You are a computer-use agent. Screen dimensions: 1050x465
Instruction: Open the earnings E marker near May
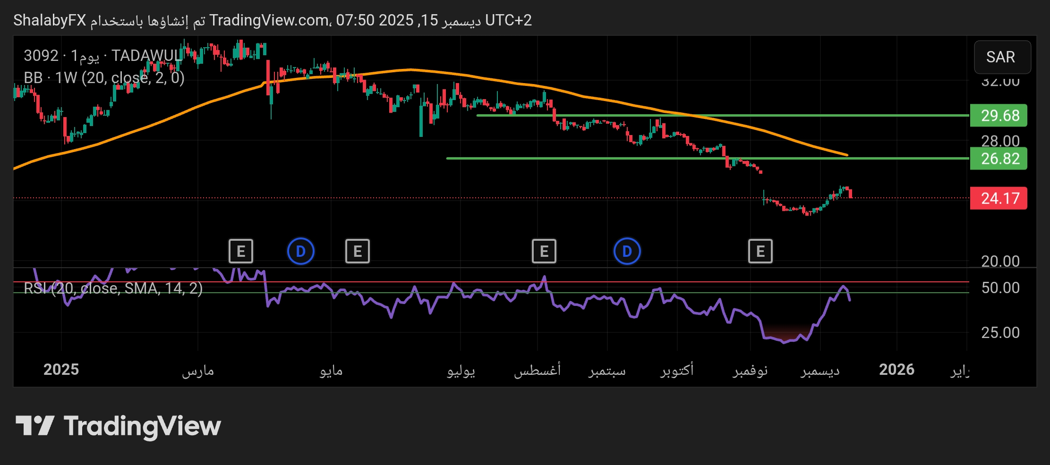pos(357,251)
